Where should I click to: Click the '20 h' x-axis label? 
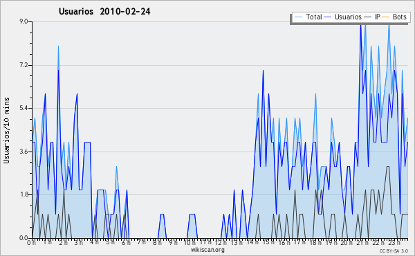coord(347,243)
